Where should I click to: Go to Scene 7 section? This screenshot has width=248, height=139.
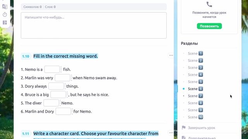[x=195, y=96]
